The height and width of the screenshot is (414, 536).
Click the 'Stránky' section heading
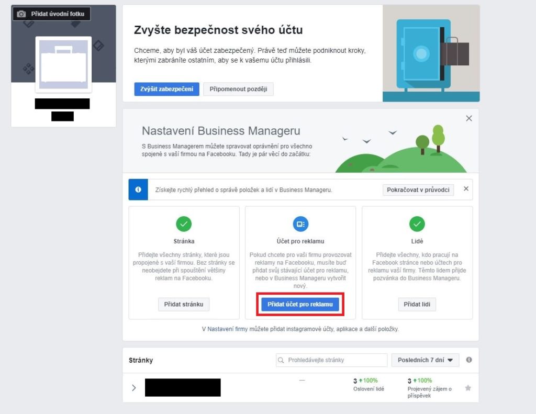pyautogui.click(x=141, y=360)
